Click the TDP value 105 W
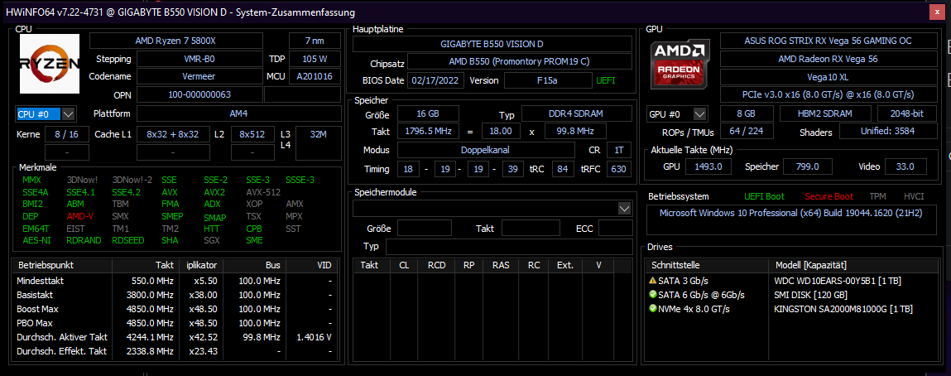This screenshot has width=951, height=376. (x=315, y=59)
